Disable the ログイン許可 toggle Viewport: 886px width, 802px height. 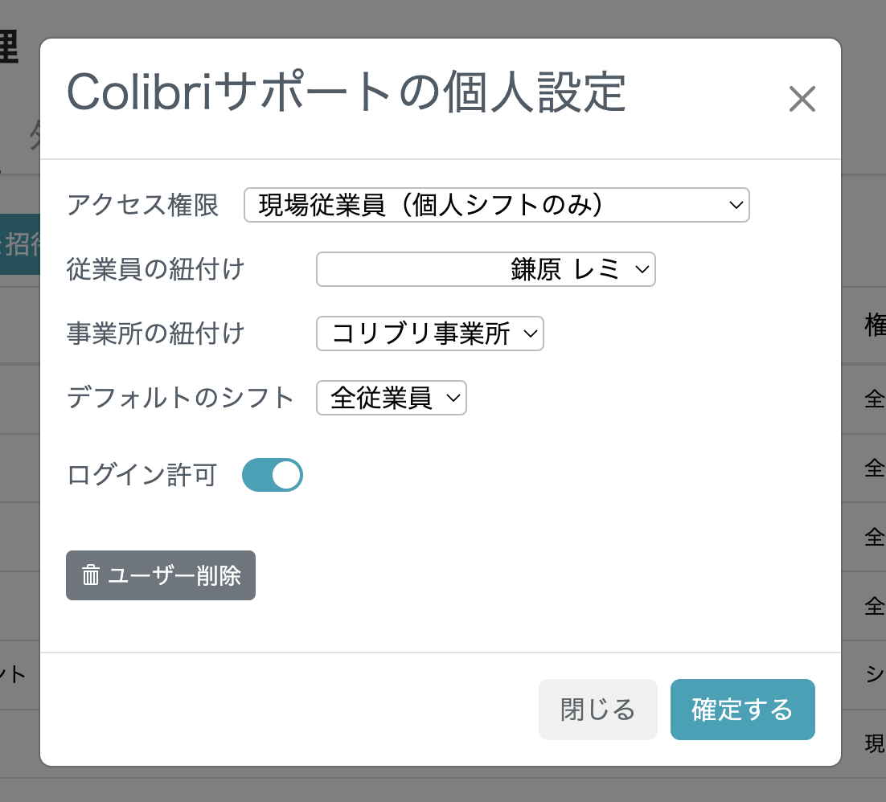coord(273,475)
